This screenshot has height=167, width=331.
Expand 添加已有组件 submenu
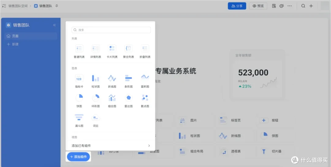(111, 146)
